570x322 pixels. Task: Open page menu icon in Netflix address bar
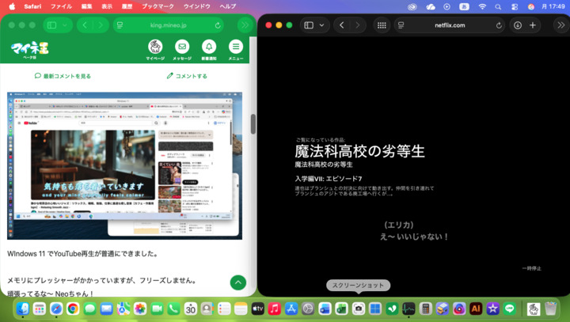pos(401,25)
